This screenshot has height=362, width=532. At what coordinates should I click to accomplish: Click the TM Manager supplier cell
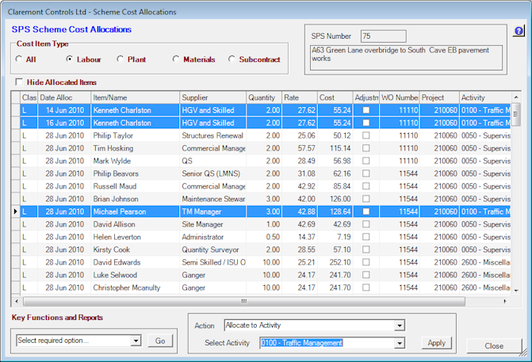212,211
